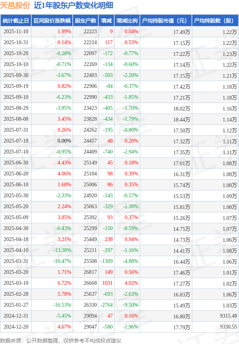
Task: Select the 4.02% change ratio cell
Action: click(x=131, y=283)
